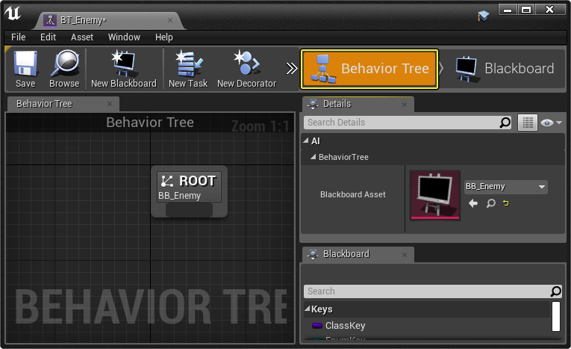Toggle the property matrix grid button

point(527,123)
